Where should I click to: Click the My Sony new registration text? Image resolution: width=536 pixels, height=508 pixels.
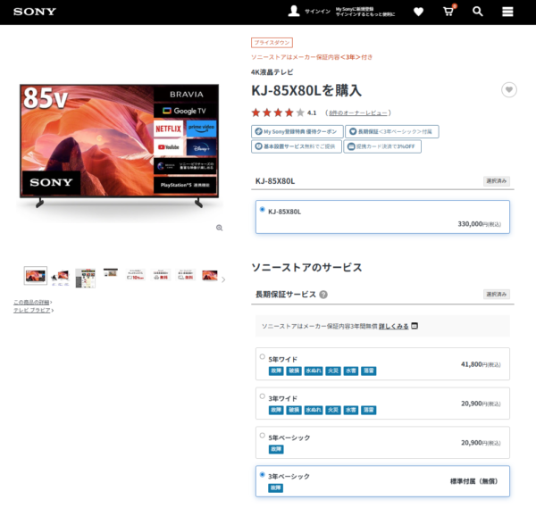pos(364,12)
